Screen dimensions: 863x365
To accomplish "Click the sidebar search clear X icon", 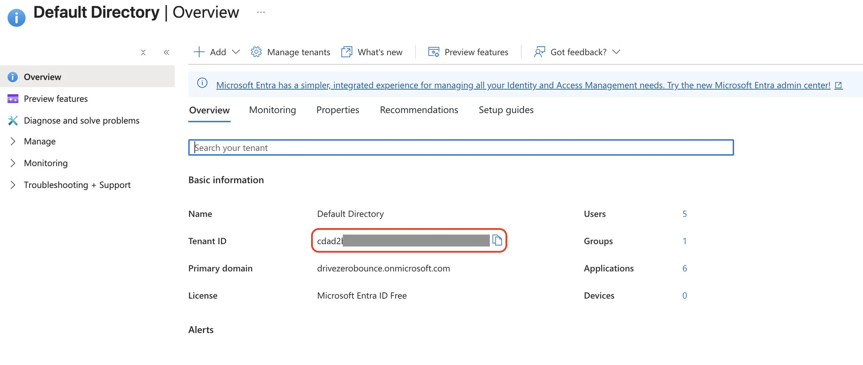I will [x=143, y=53].
